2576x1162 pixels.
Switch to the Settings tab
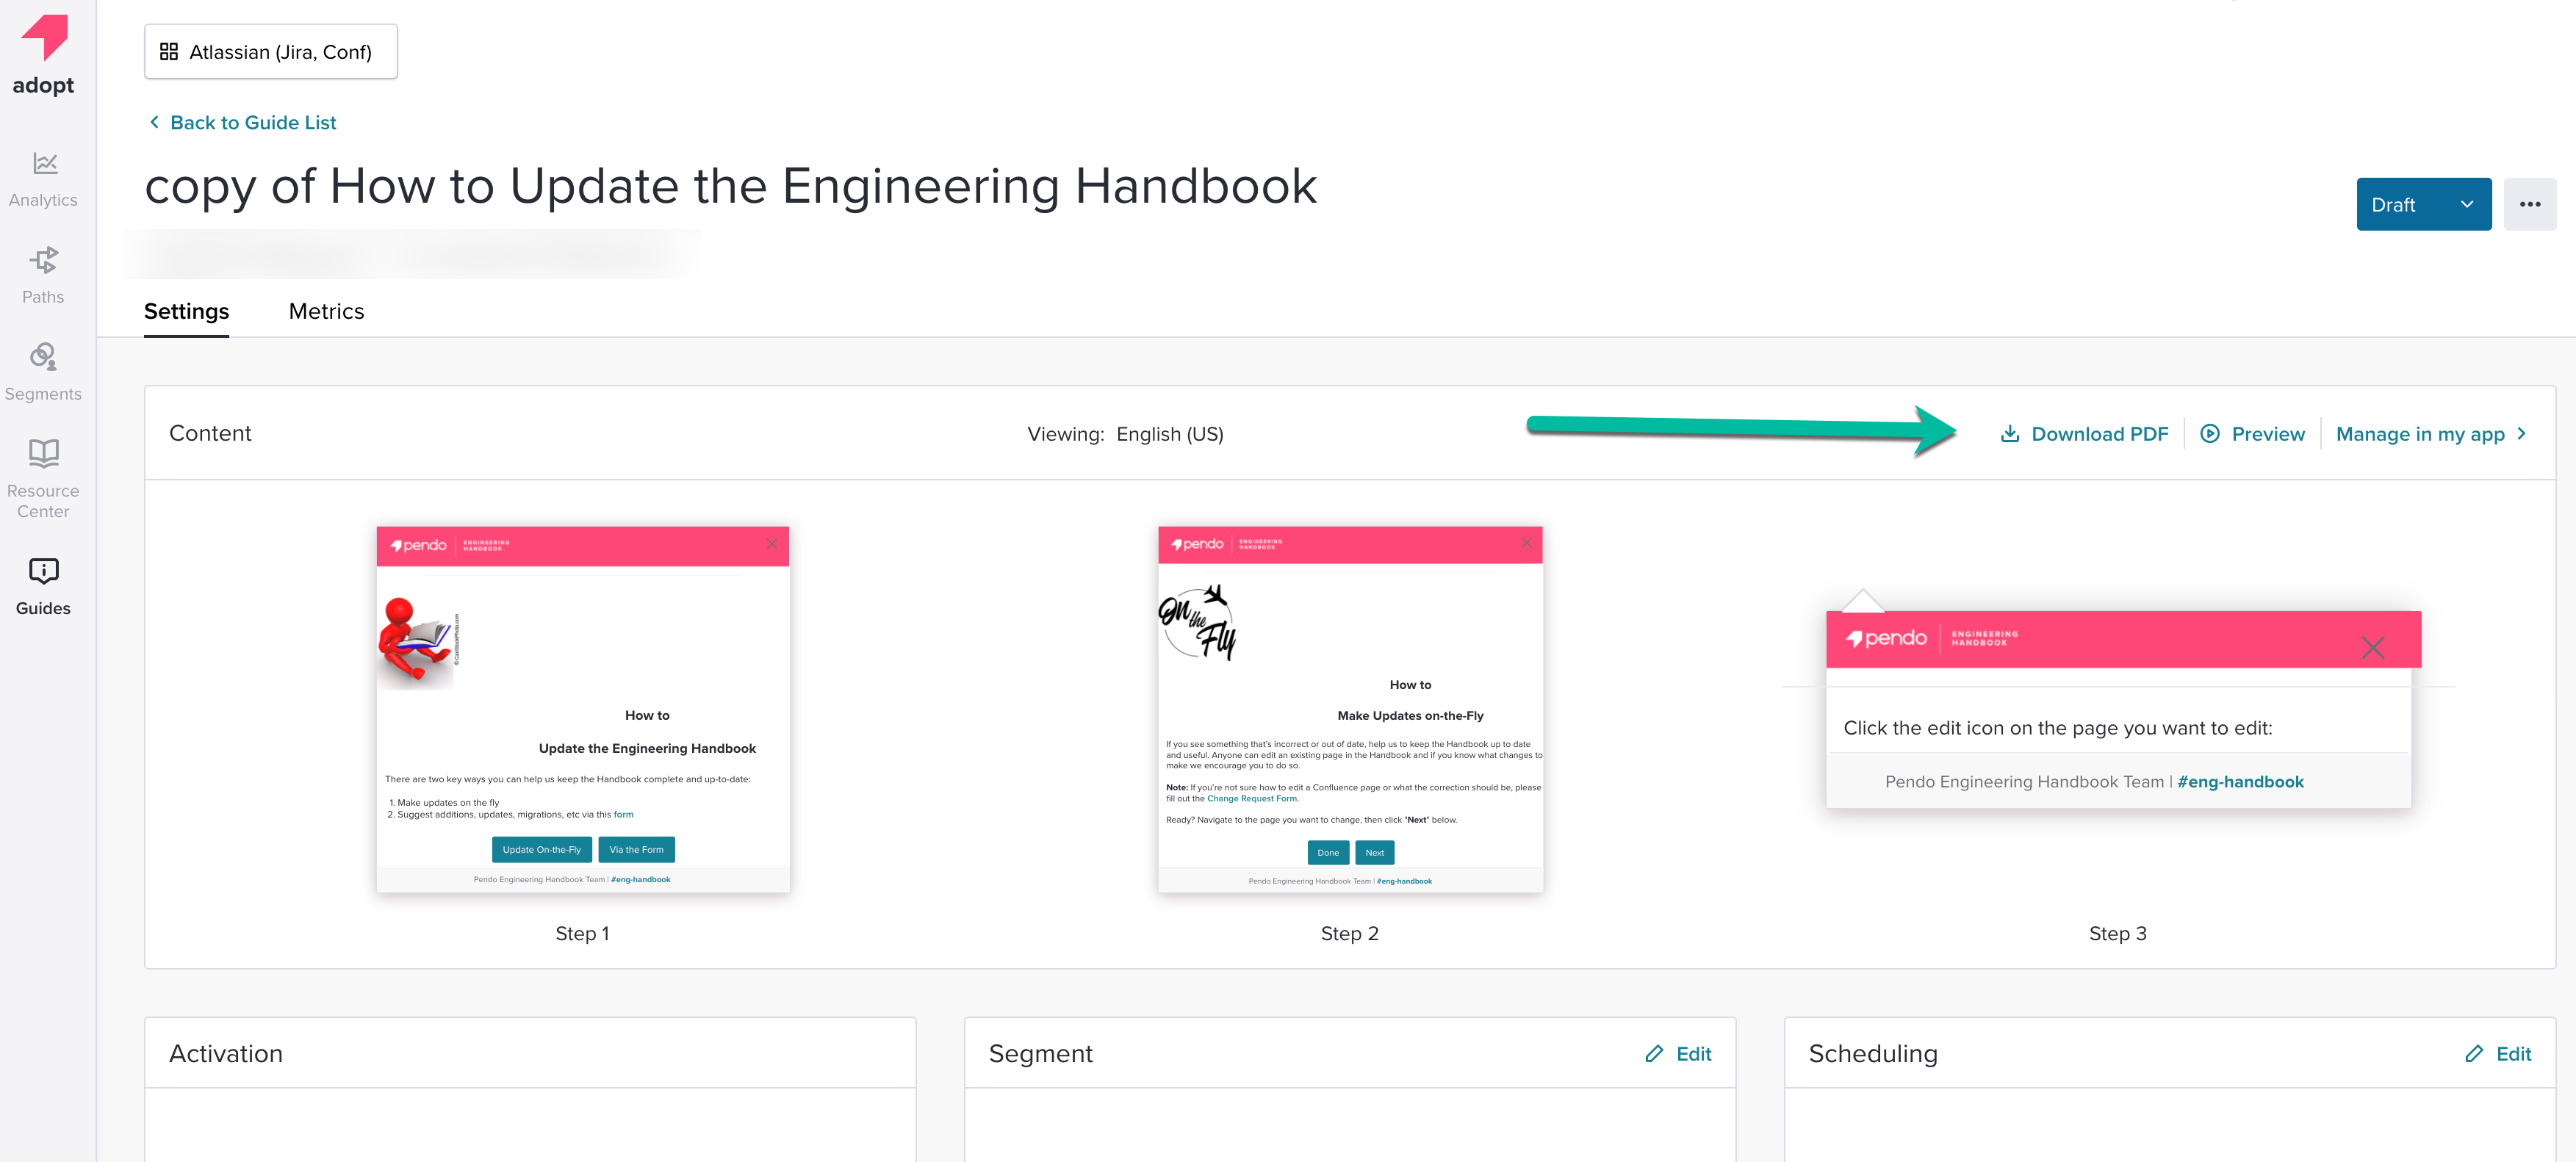(187, 311)
